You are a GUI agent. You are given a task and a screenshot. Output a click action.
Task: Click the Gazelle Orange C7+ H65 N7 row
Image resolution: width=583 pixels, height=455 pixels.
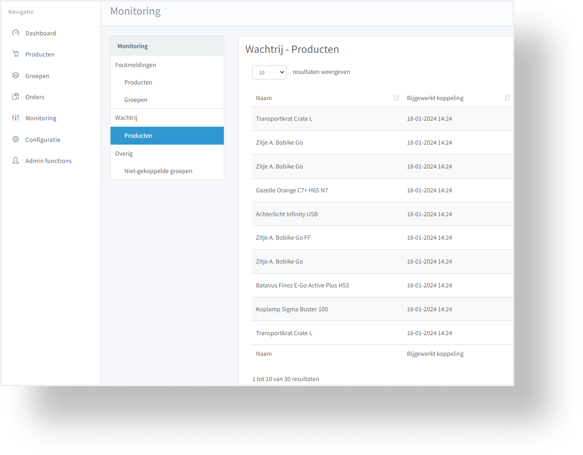(x=382, y=190)
